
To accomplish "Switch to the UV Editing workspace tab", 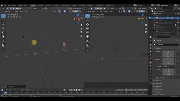I will (x=56, y=6).
